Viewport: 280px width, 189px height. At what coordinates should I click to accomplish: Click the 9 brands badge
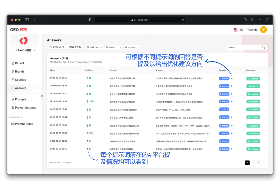click(224, 102)
